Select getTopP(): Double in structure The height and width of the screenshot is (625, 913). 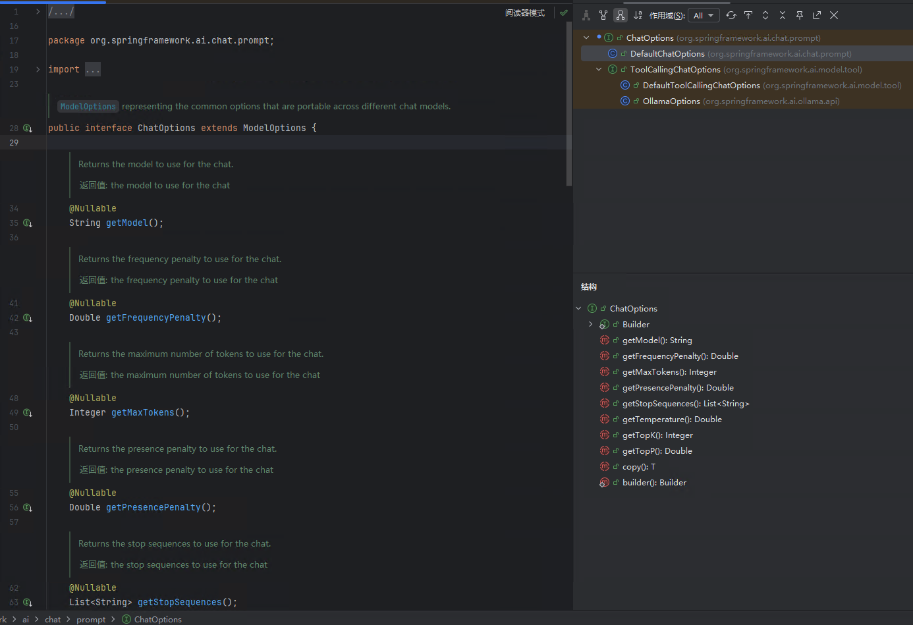(x=657, y=450)
